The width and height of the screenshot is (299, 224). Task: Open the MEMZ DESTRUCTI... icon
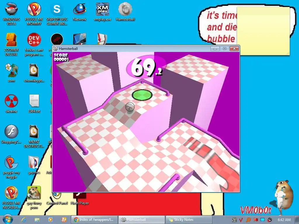point(34,136)
